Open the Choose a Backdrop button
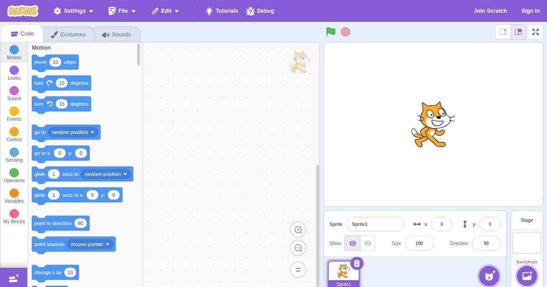Image resolution: width=547 pixels, height=287 pixels. coord(527,276)
